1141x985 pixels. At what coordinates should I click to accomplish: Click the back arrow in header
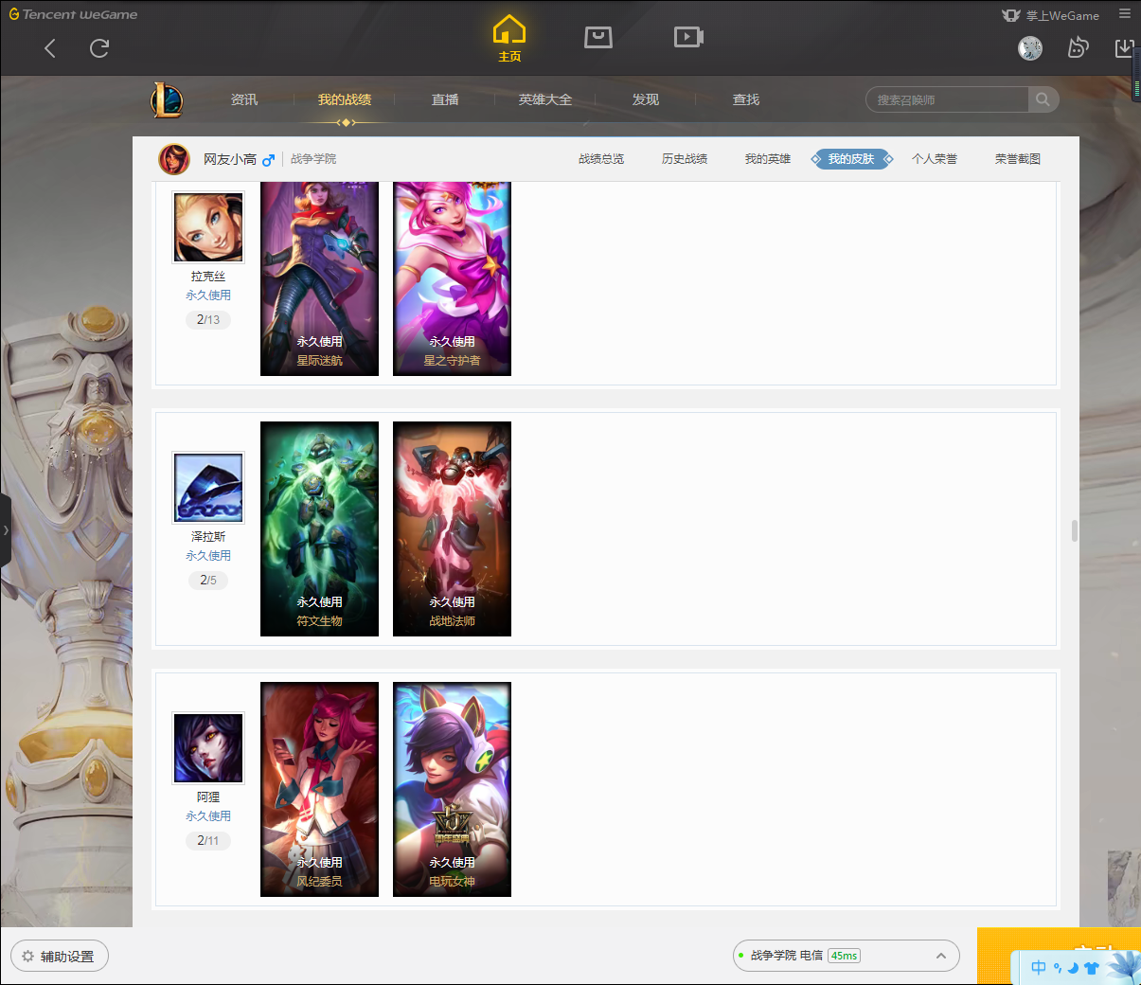[x=50, y=48]
